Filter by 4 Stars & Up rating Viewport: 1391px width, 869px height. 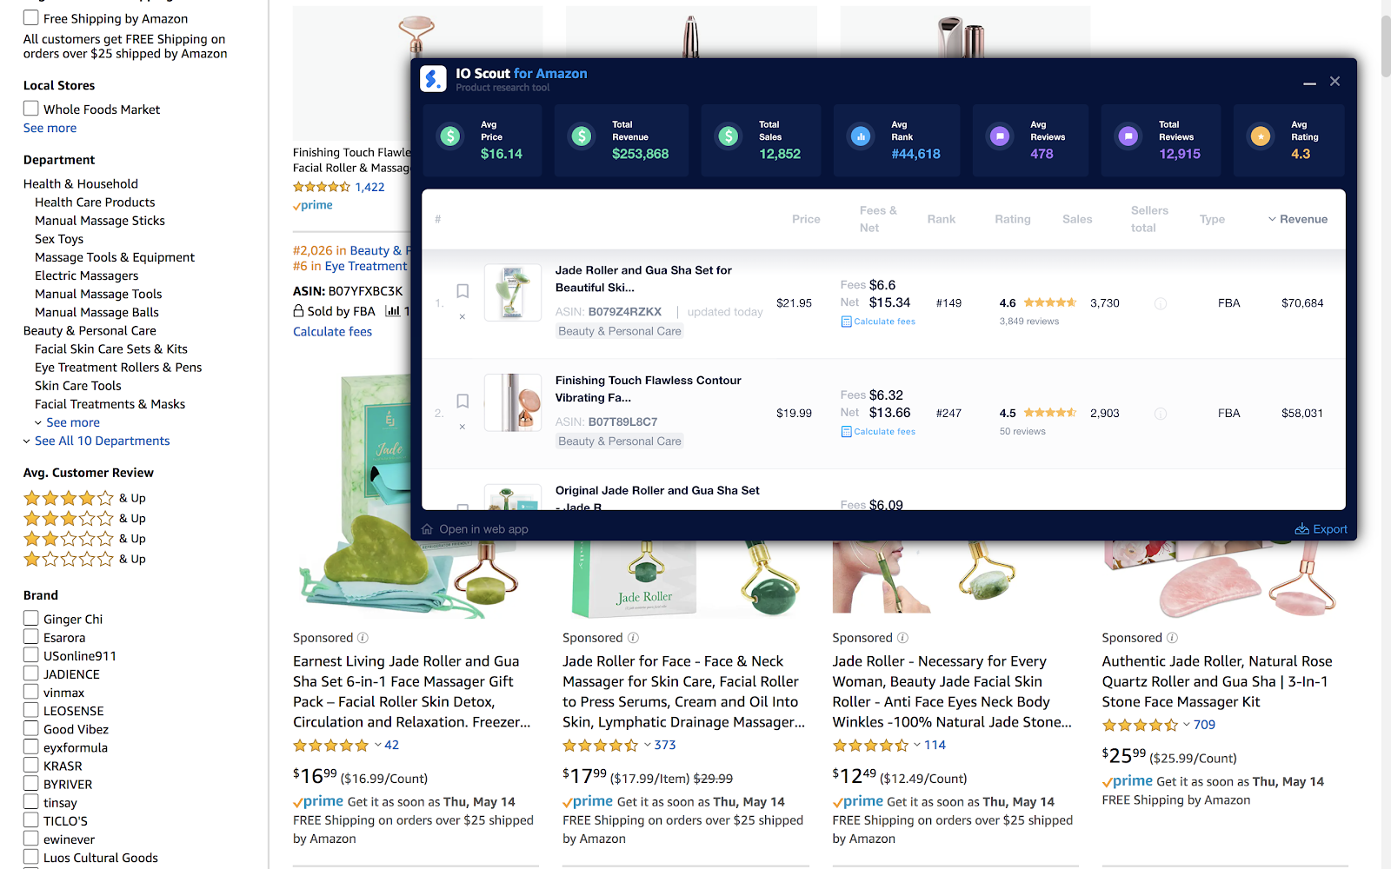pos(84,498)
